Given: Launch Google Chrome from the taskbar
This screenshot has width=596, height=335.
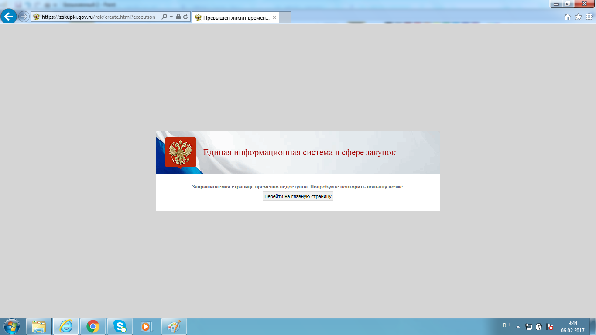Looking at the screenshot, I should tap(92, 326).
